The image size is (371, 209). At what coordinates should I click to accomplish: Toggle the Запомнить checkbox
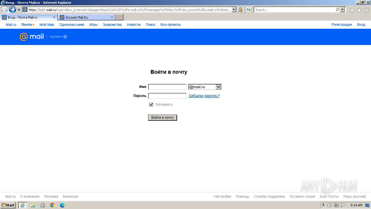click(151, 105)
